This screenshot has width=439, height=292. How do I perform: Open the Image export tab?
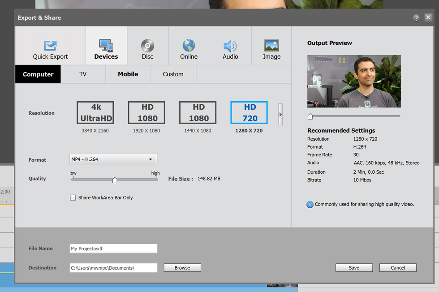coord(271,46)
